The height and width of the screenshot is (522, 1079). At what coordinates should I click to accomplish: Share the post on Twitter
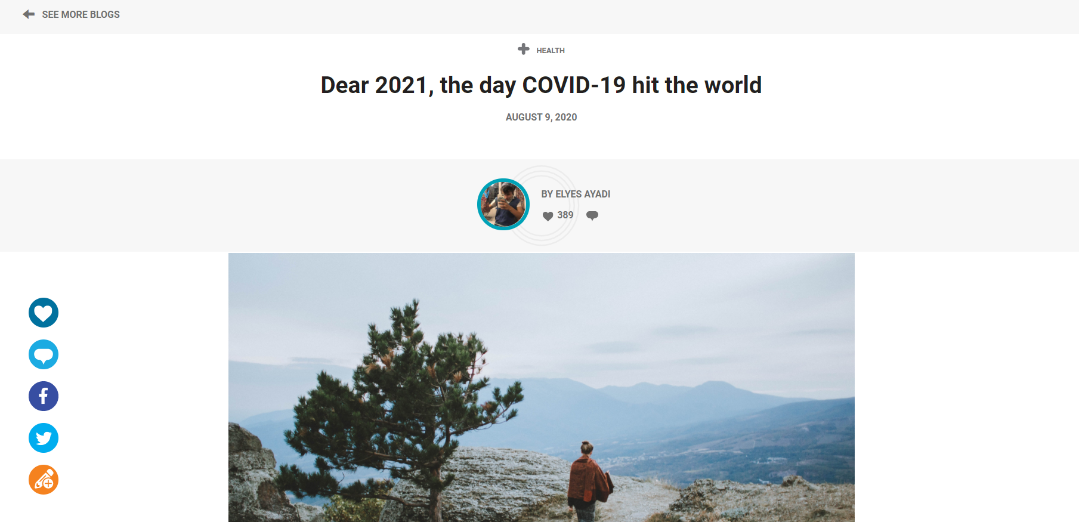[44, 438]
